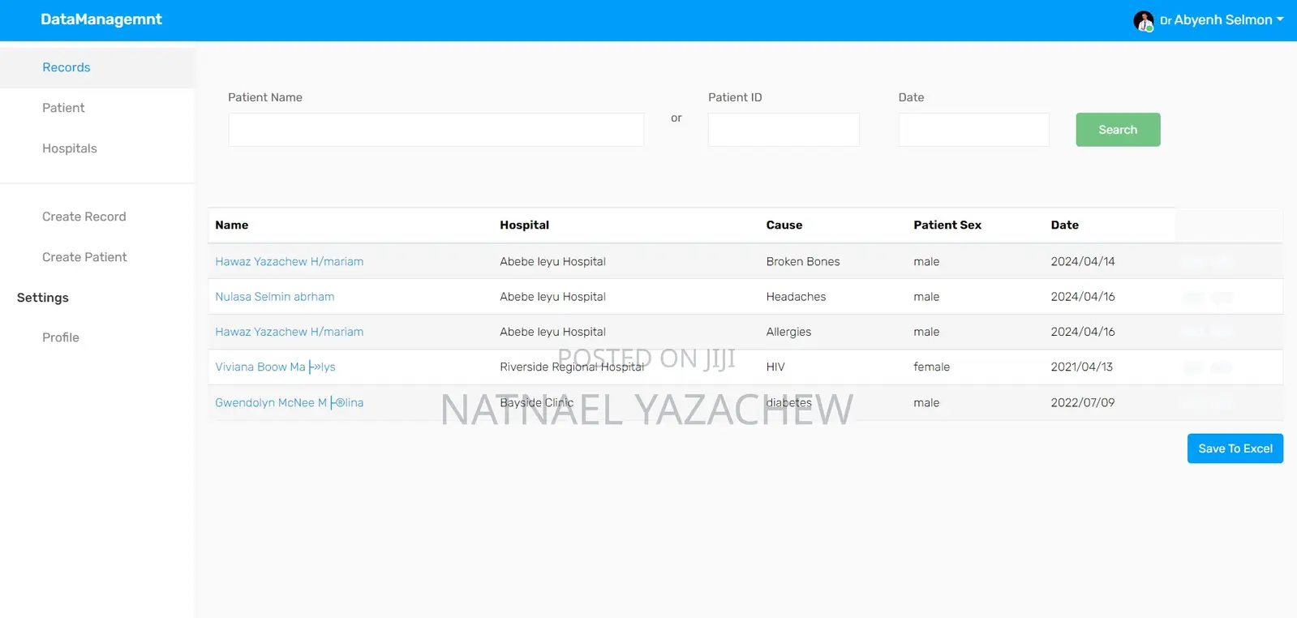Go to the Patient sidebar page

(x=63, y=108)
